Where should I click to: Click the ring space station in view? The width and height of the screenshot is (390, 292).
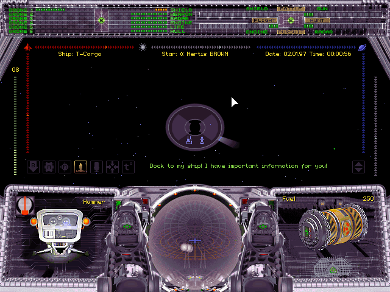pyautogui.click(x=195, y=127)
